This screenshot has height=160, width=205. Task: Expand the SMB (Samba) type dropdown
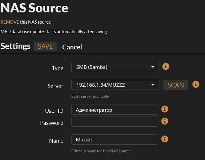115,67
